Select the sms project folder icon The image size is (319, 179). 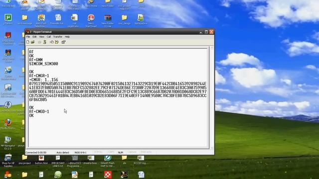[x=24, y=159]
